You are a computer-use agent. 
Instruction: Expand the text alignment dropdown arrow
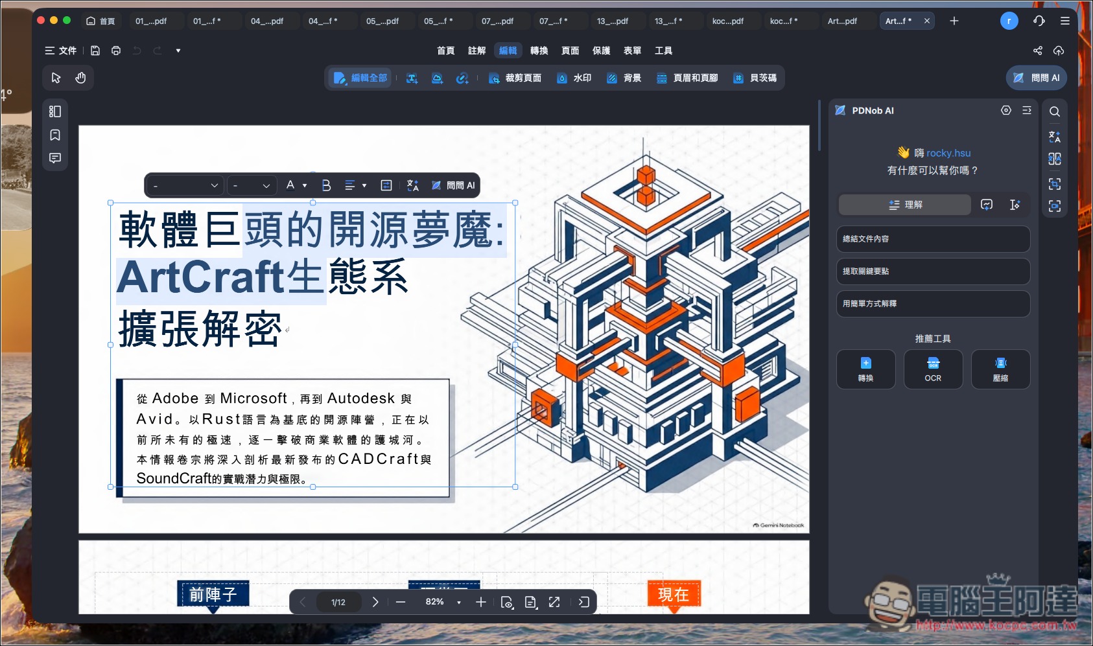click(x=364, y=186)
